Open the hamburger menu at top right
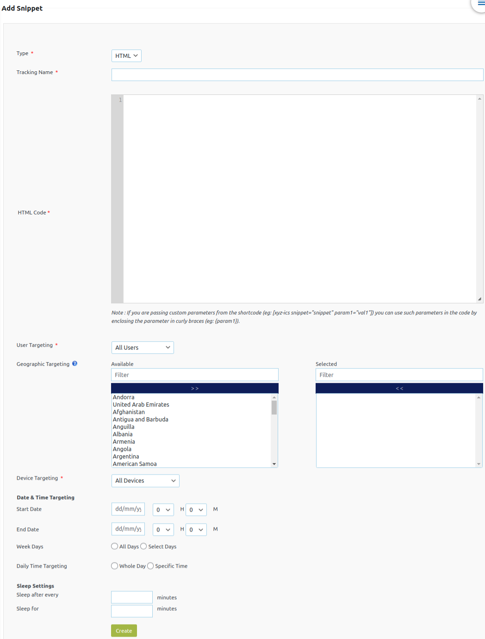The image size is (485, 639). click(480, 3)
